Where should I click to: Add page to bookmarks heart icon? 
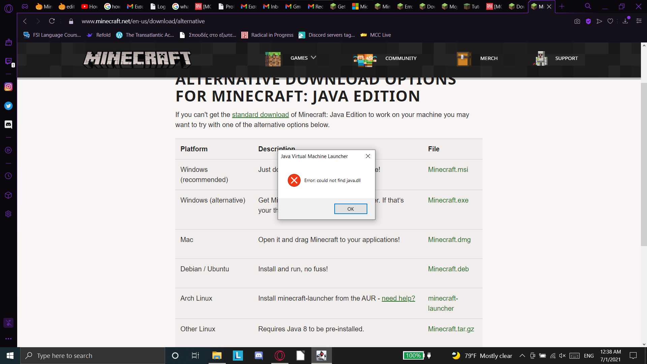610,21
